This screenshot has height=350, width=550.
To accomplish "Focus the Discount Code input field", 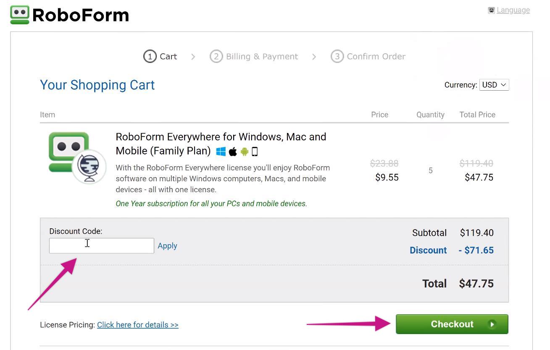I will [101, 246].
